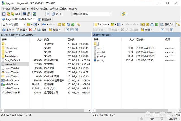This screenshot has height=121, width=181.
Task: Click local select-files plus icon
Action: [x=68, y=30]
